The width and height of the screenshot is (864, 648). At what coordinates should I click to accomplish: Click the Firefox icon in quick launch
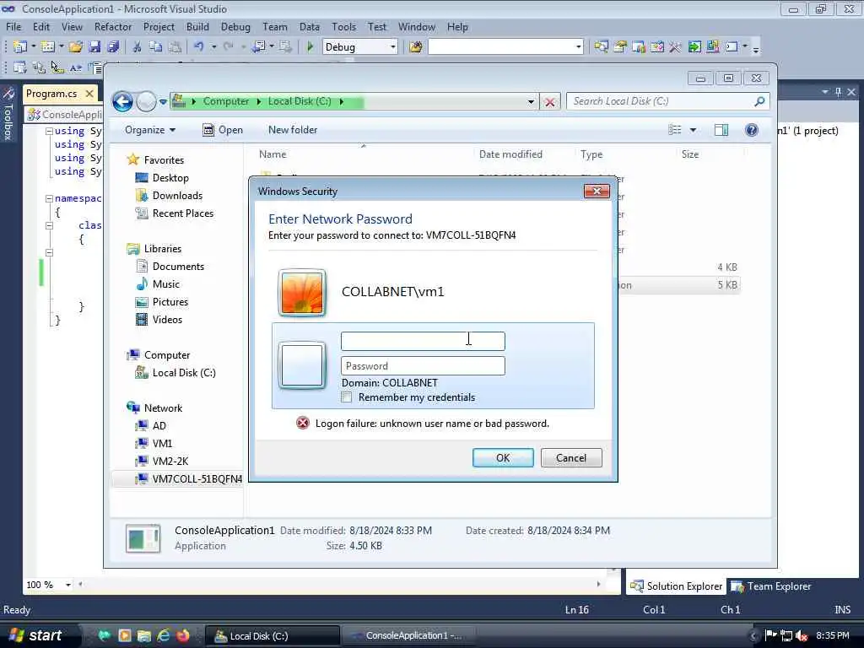click(183, 635)
